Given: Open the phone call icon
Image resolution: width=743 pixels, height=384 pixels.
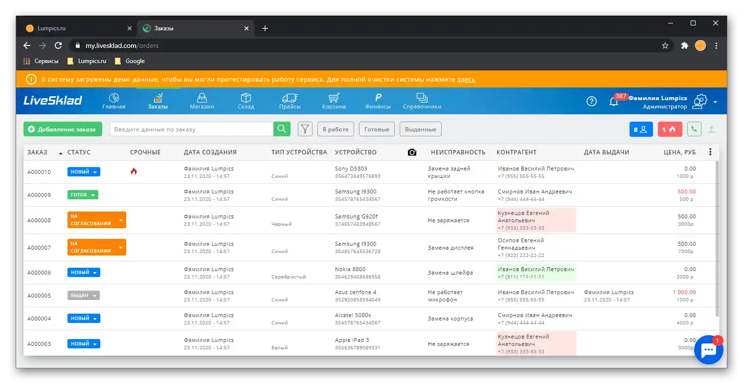Looking at the screenshot, I should point(694,128).
